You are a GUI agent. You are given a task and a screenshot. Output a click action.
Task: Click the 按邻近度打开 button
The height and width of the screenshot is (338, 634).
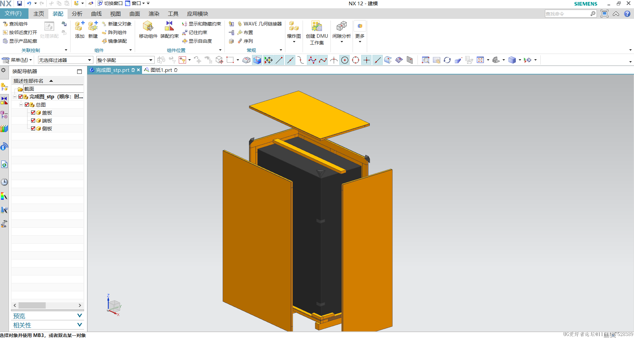(20, 32)
